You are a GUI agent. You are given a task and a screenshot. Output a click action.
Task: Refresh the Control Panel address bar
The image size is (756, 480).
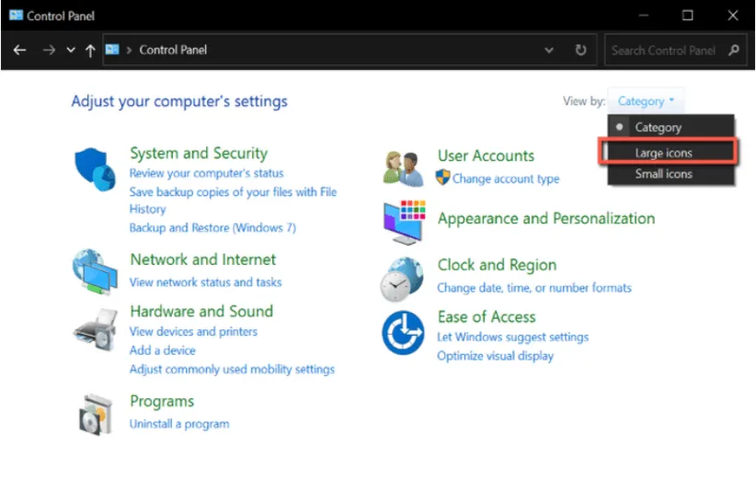580,51
